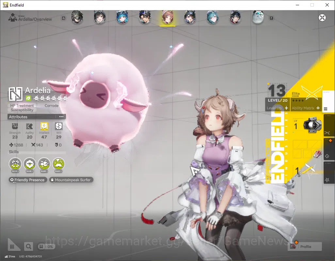Open the third skill icon in Skills row
This screenshot has height=261, width=335.
44,164
